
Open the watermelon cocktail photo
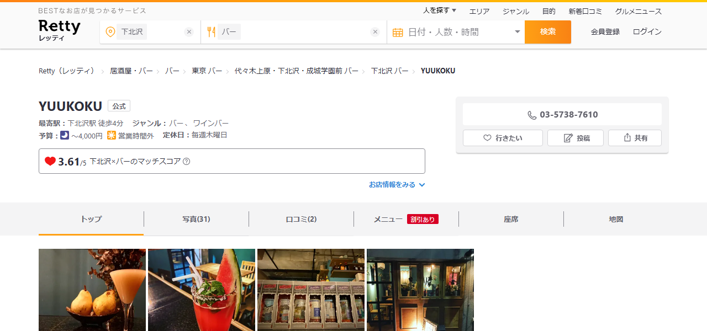pos(202,290)
